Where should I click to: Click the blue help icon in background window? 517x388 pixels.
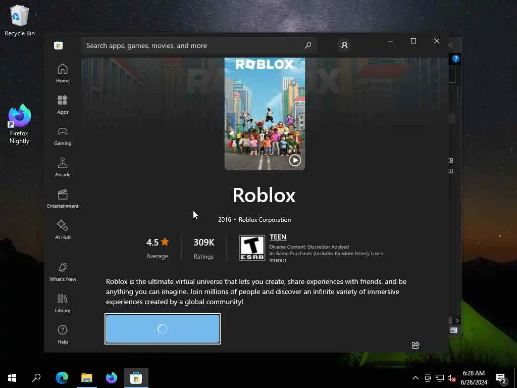(x=456, y=59)
